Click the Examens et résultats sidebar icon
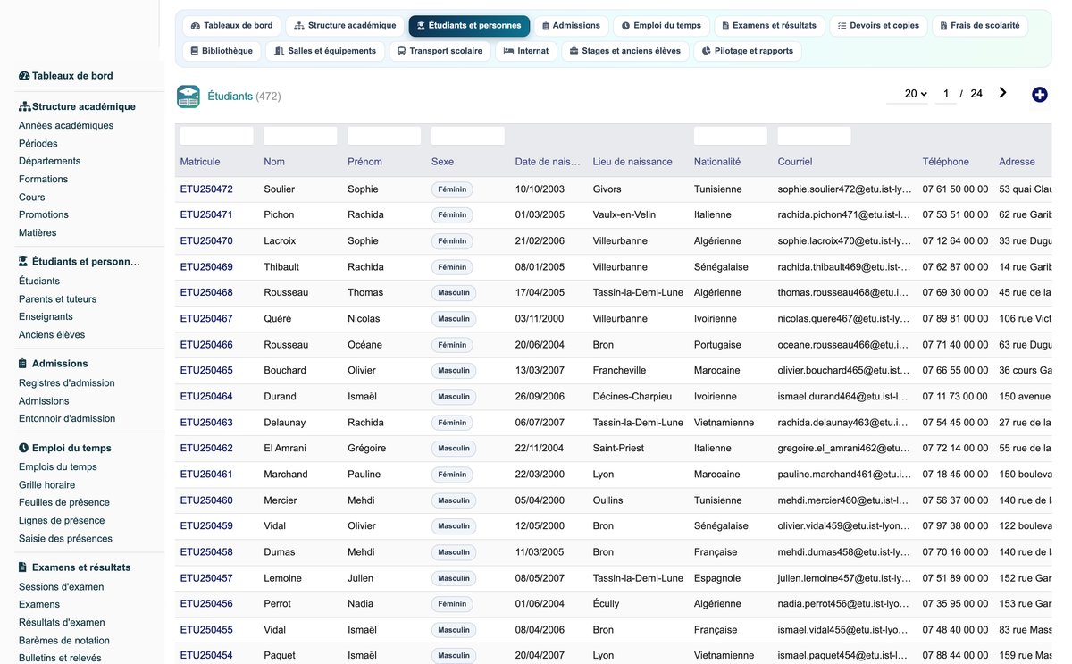This screenshot has width=1072, height=664. 23,567
